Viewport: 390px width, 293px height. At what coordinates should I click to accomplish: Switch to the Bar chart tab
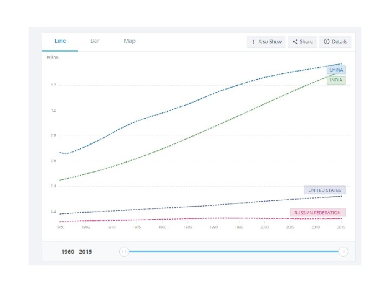(95, 41)
